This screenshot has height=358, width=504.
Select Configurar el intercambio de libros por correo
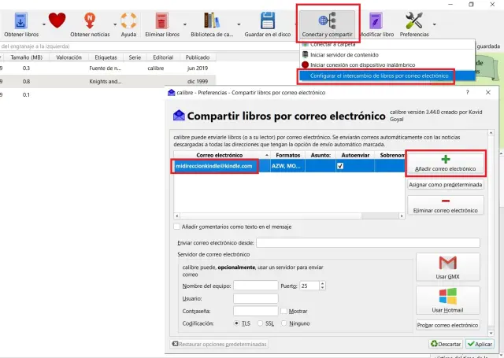pos(380,76)
